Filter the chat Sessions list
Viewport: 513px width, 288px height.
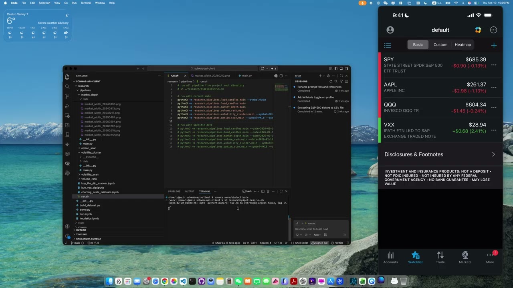pyautogui.click(x=341, y=81)
